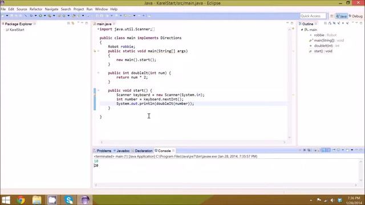Image resolution: width=365 pixels, height=205 pixels.
Task: Open the Run dropdown arrow
Action: (x=44, y=16)
